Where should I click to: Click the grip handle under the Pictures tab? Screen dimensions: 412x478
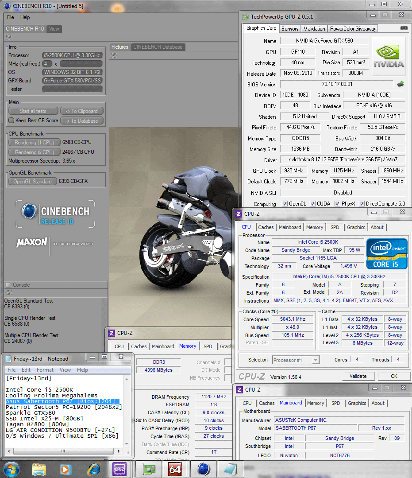(x=114, y=55)
